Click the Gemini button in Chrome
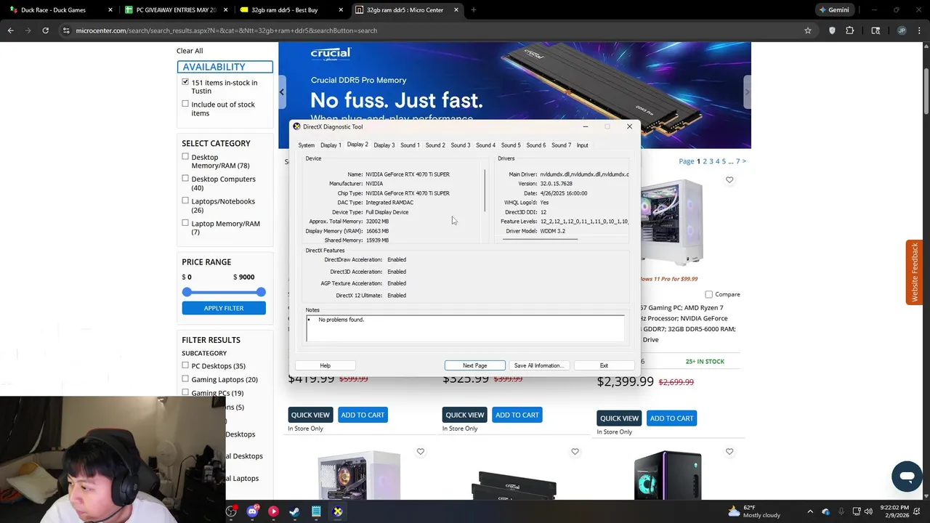This screenshot has height=523, width=930. pos(833,9)
